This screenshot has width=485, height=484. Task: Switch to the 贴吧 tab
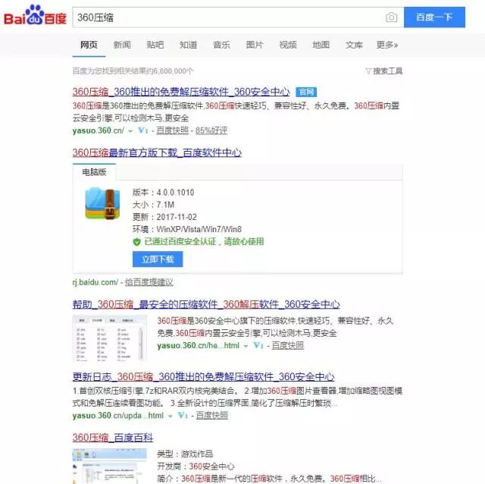(155, 46)
